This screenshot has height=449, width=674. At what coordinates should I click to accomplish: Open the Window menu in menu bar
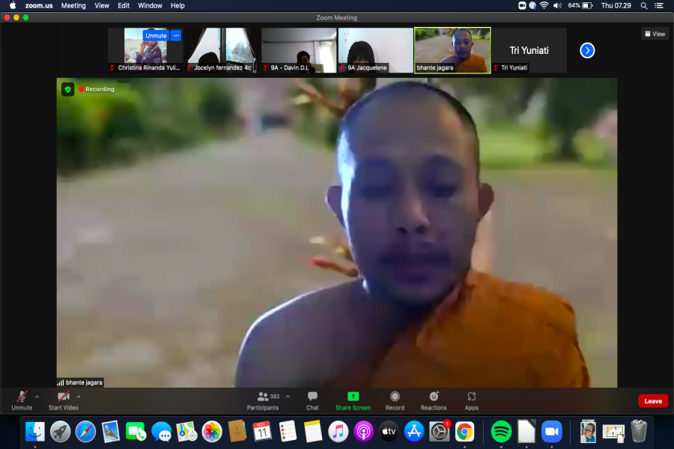pyautogui.click(x=150, y=5)
